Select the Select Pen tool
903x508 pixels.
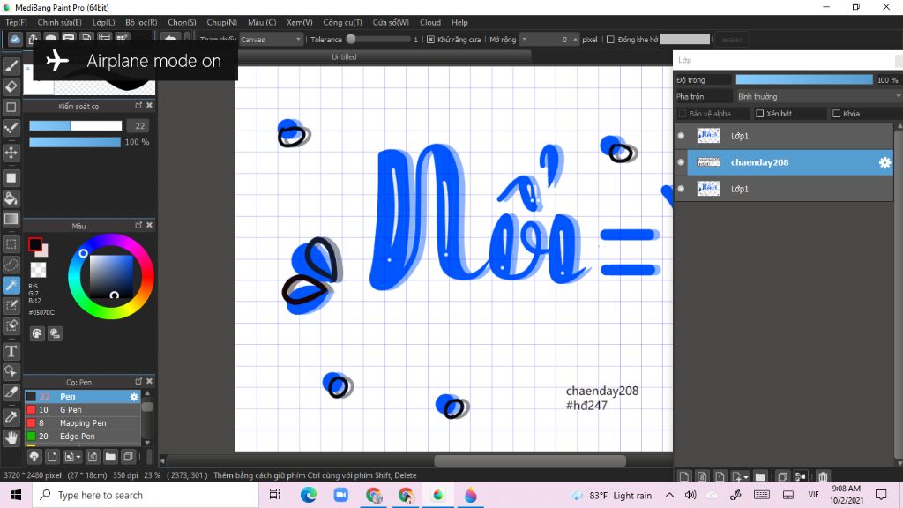[11, 305]
